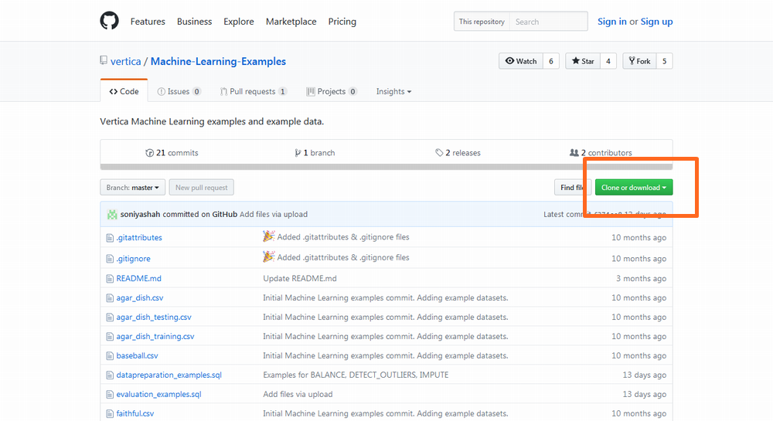Click the GitHub octocat logo

pyautogui.click(x=110, y=21)
